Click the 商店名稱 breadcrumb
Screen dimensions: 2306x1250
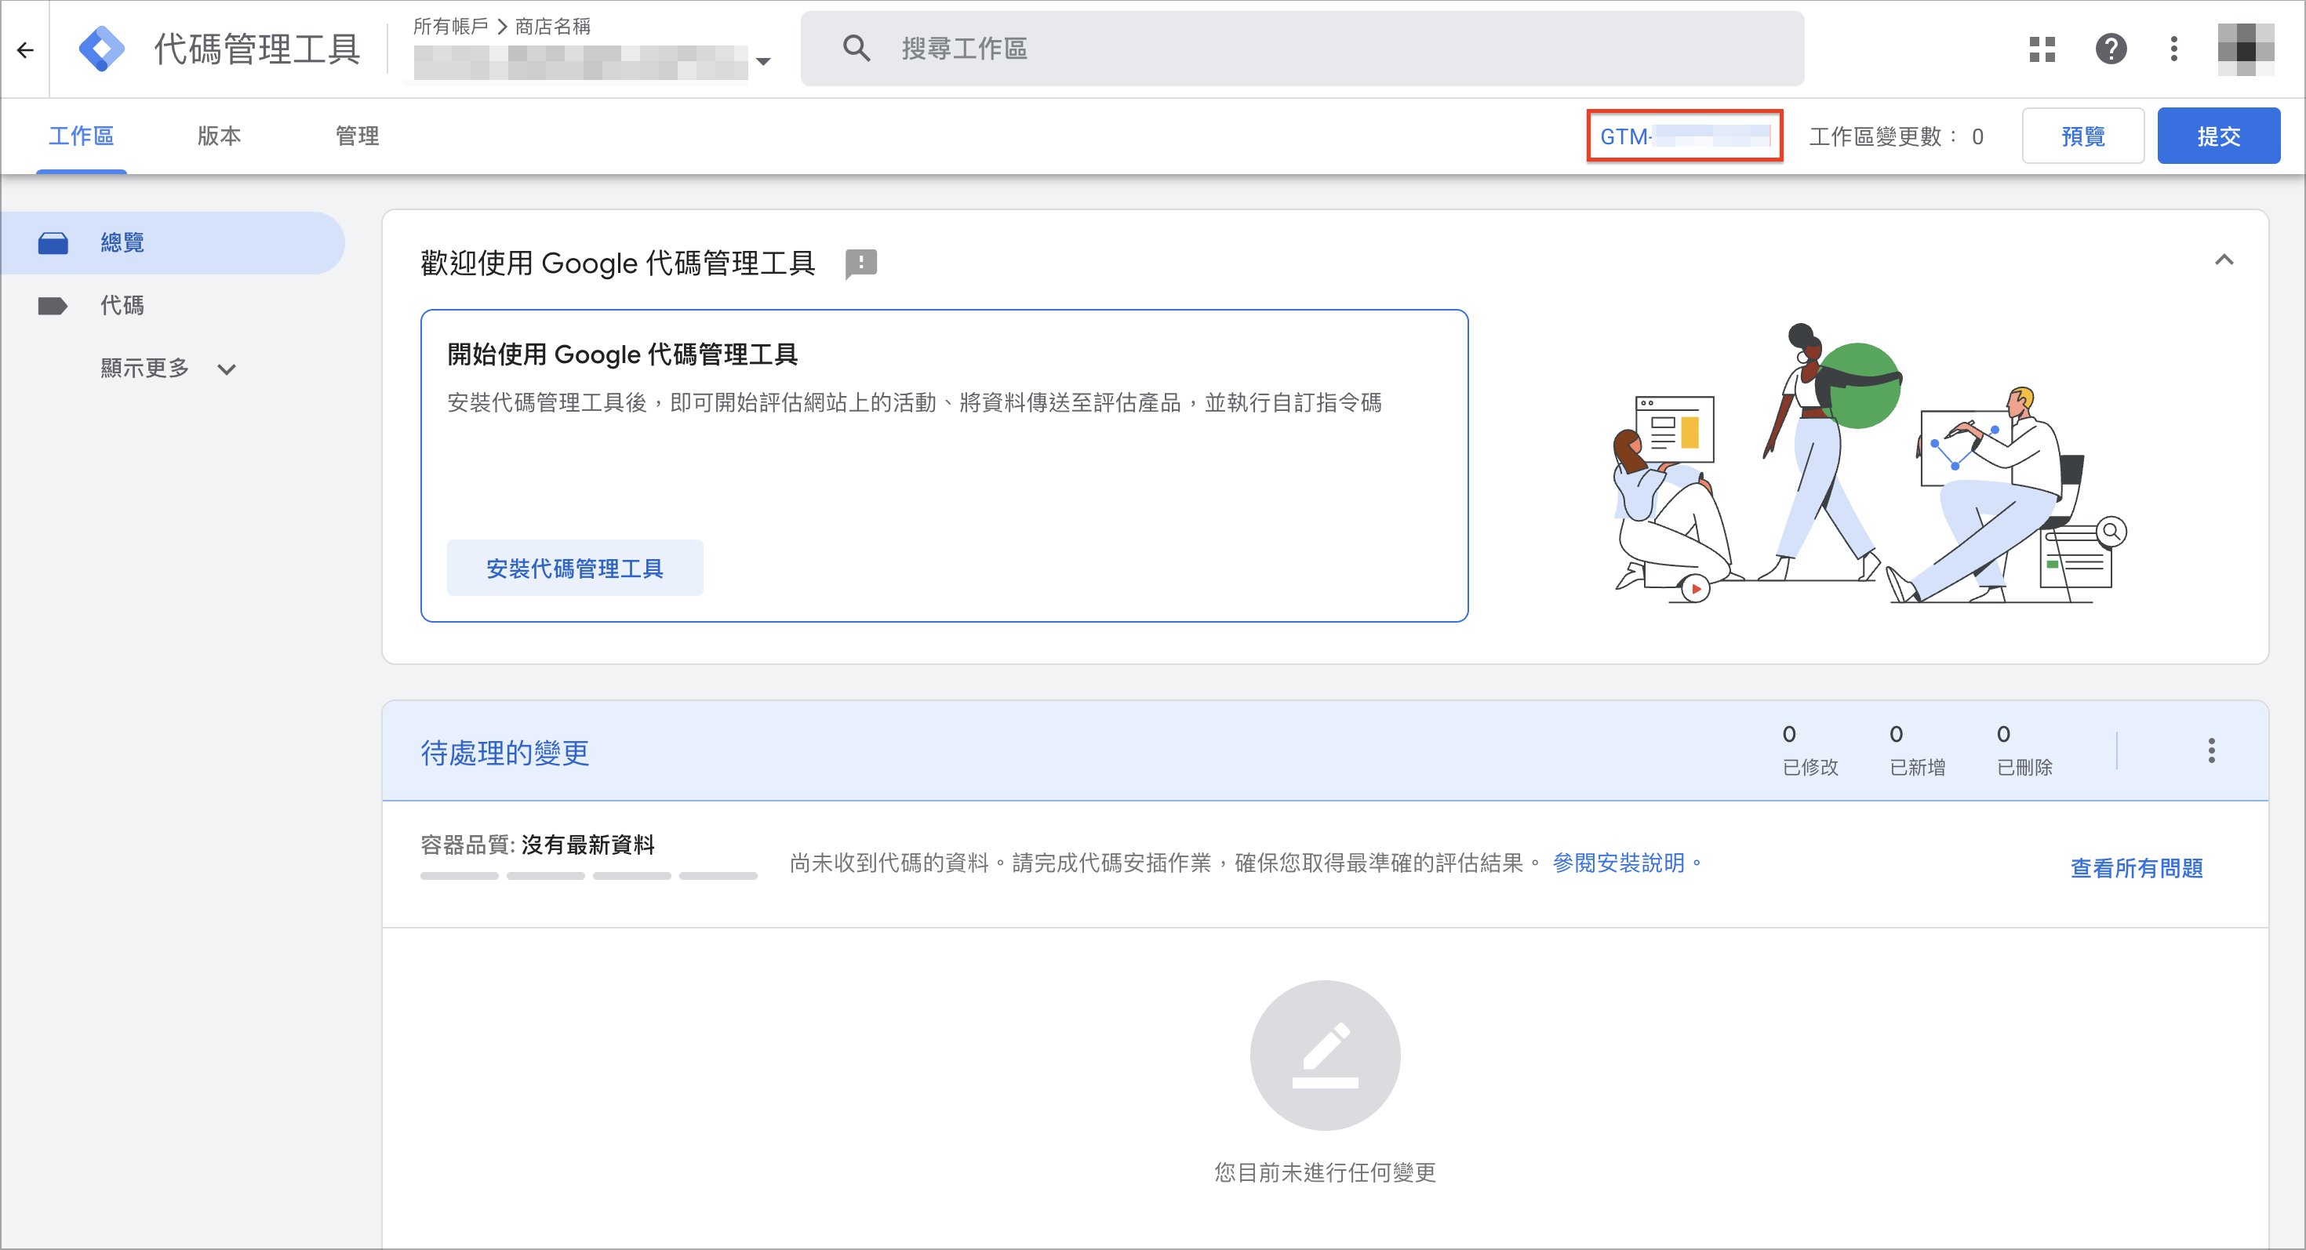(552, 26)
